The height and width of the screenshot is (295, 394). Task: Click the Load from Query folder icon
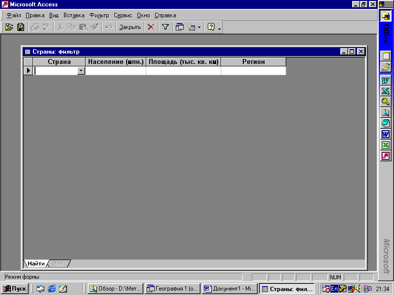pyautogui.click(x=9, y=27)
